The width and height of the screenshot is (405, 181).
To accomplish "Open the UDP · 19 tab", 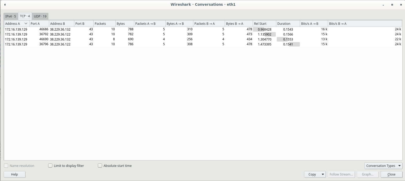I will pos(40,16).
